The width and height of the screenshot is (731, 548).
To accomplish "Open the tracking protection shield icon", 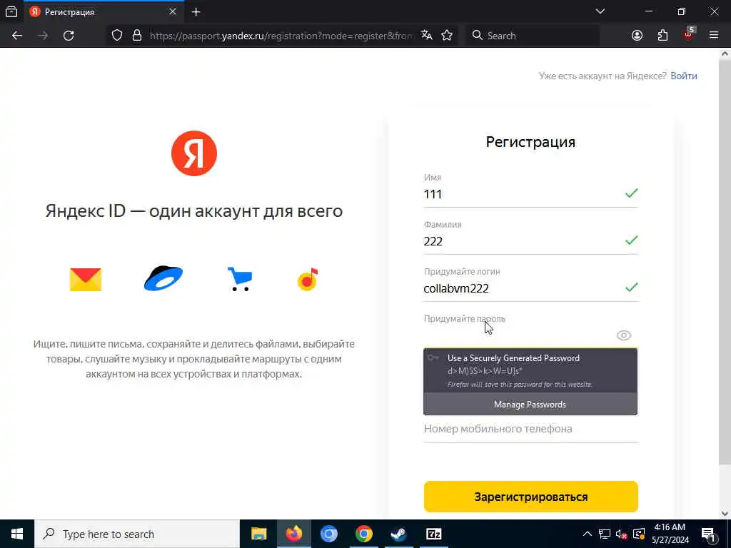I will (117, 36).
